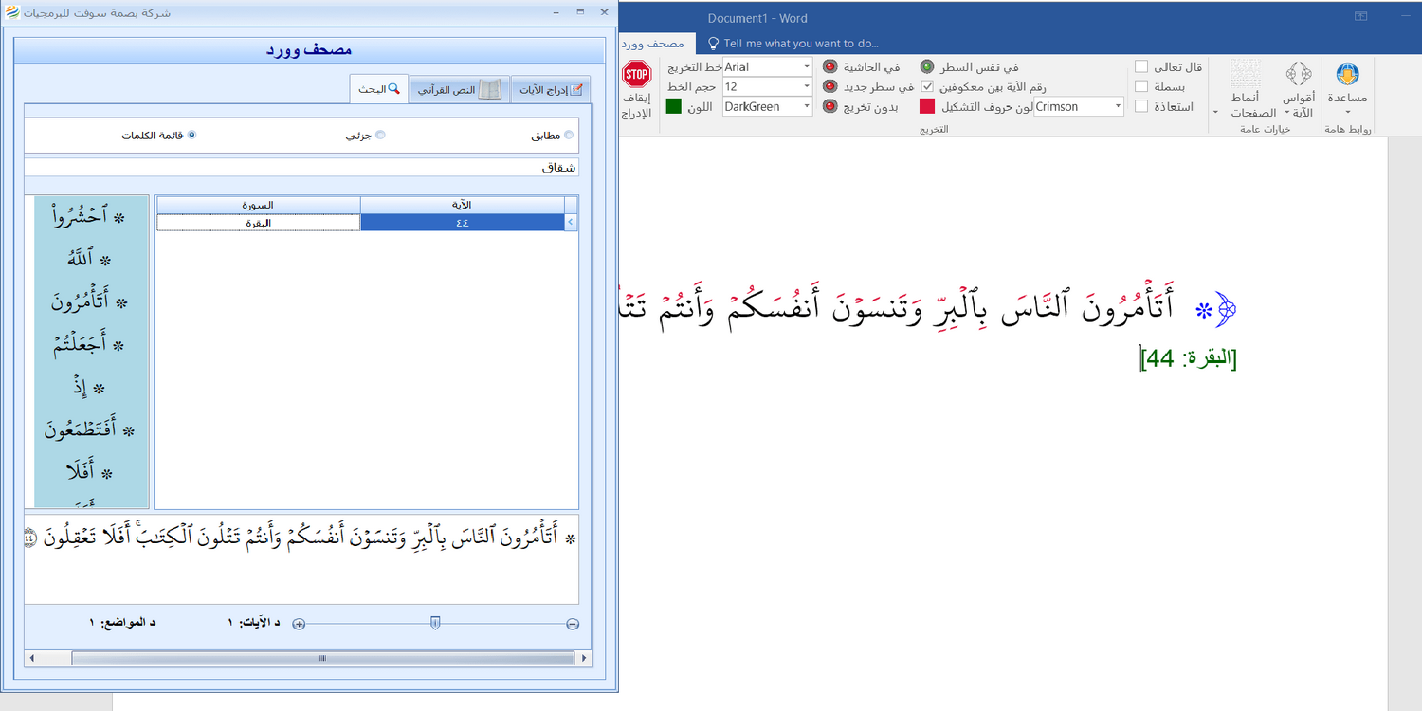Pick the word أَجَعَلْتُمْ in the word list
This screenshot has width=1422, height=711.
89,345
